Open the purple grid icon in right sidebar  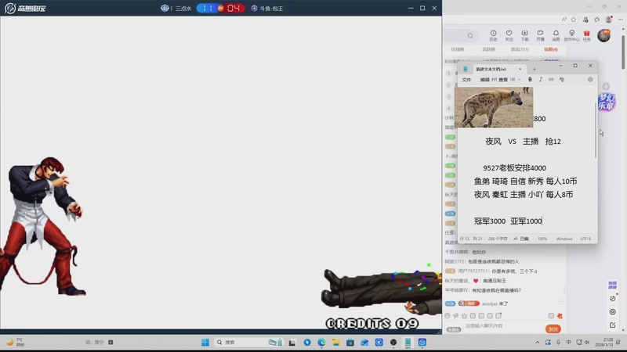pyautogui.click(x=613, y=285)
